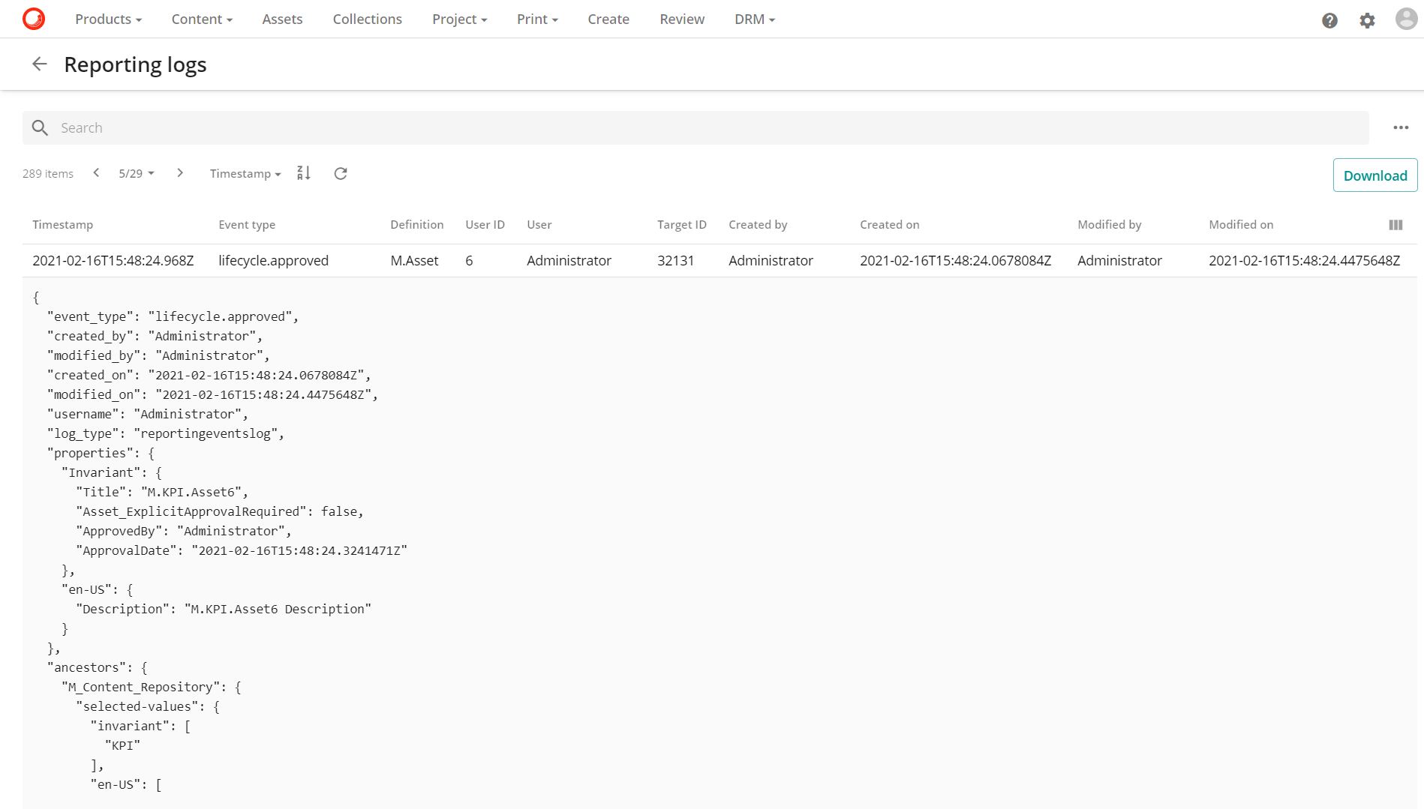This screenshot has height=809, width=1424.
Task: Focus the Search input field
Action: click(x=695, y=128)
